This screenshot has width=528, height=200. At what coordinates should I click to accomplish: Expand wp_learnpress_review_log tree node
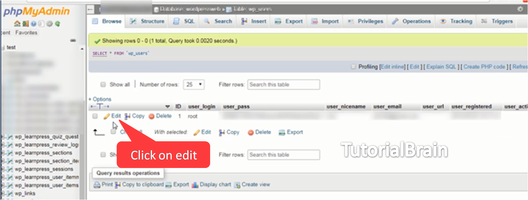pyautogui.click(x=3, y=144)
